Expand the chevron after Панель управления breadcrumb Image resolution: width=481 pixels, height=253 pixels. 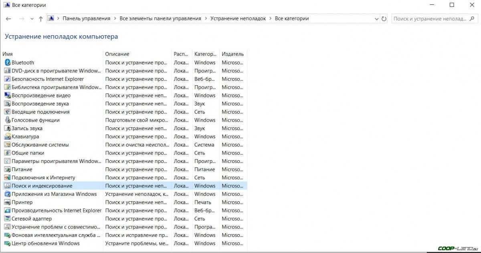tap(115, 18)
